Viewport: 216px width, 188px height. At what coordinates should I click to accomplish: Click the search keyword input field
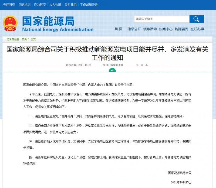click(x=162, y=19)
